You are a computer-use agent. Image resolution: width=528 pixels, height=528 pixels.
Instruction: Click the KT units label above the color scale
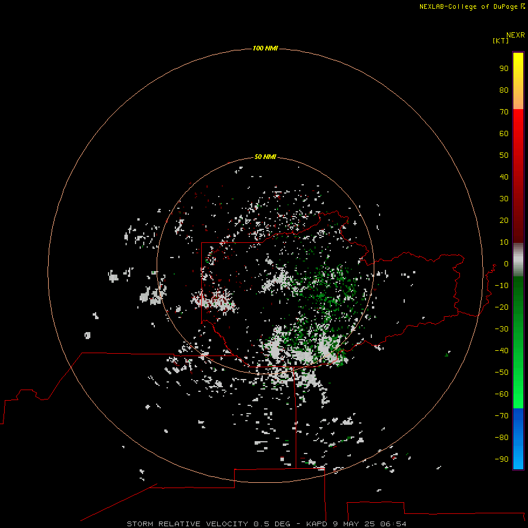[501, 40]
